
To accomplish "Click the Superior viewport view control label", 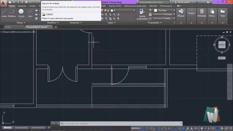I will (x=8, y=32).
